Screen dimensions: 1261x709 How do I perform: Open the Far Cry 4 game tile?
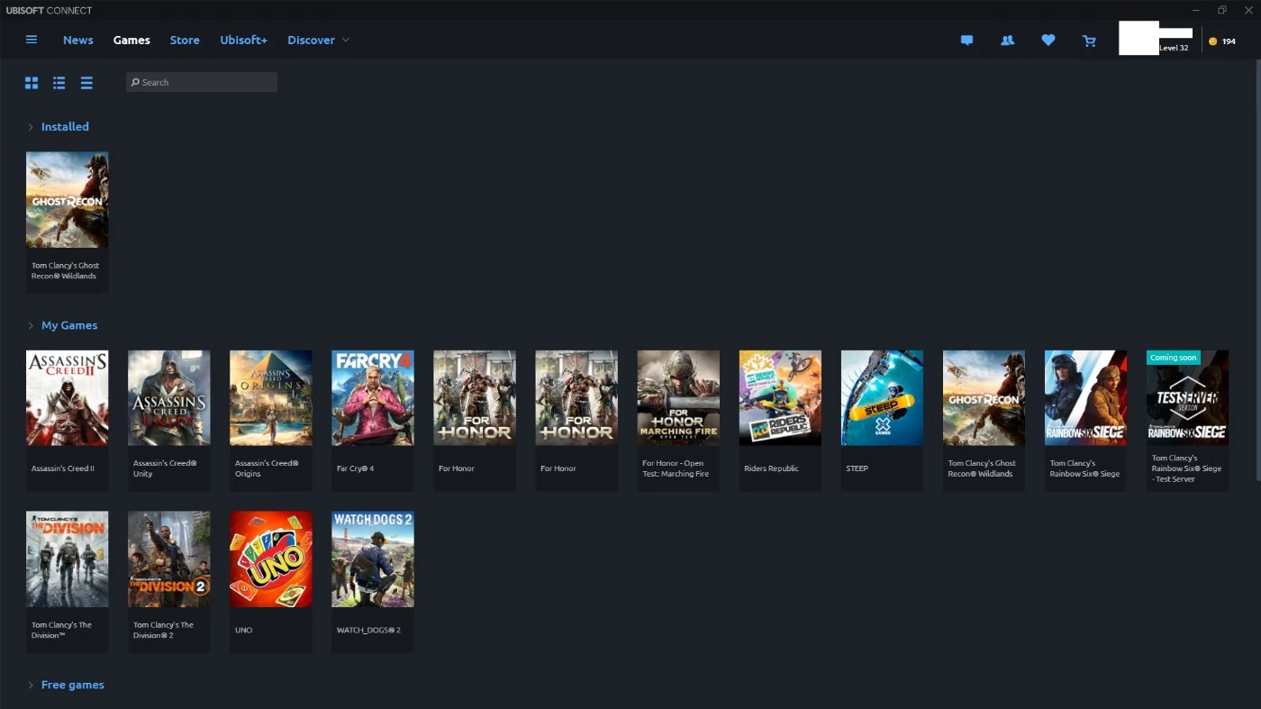click(x=372, y=398)
